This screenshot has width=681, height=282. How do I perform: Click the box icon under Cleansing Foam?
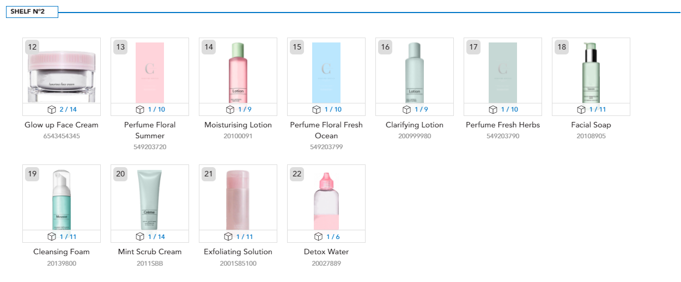pyautogui.click(x=52, y=236)
